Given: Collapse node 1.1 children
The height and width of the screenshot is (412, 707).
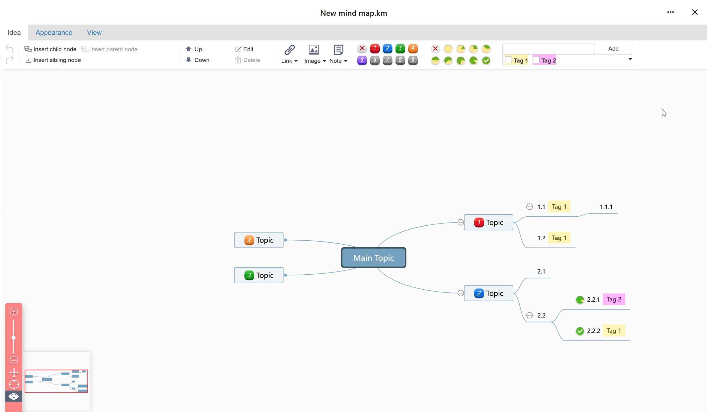Looking at the screenshot, I should coord(529,207).
